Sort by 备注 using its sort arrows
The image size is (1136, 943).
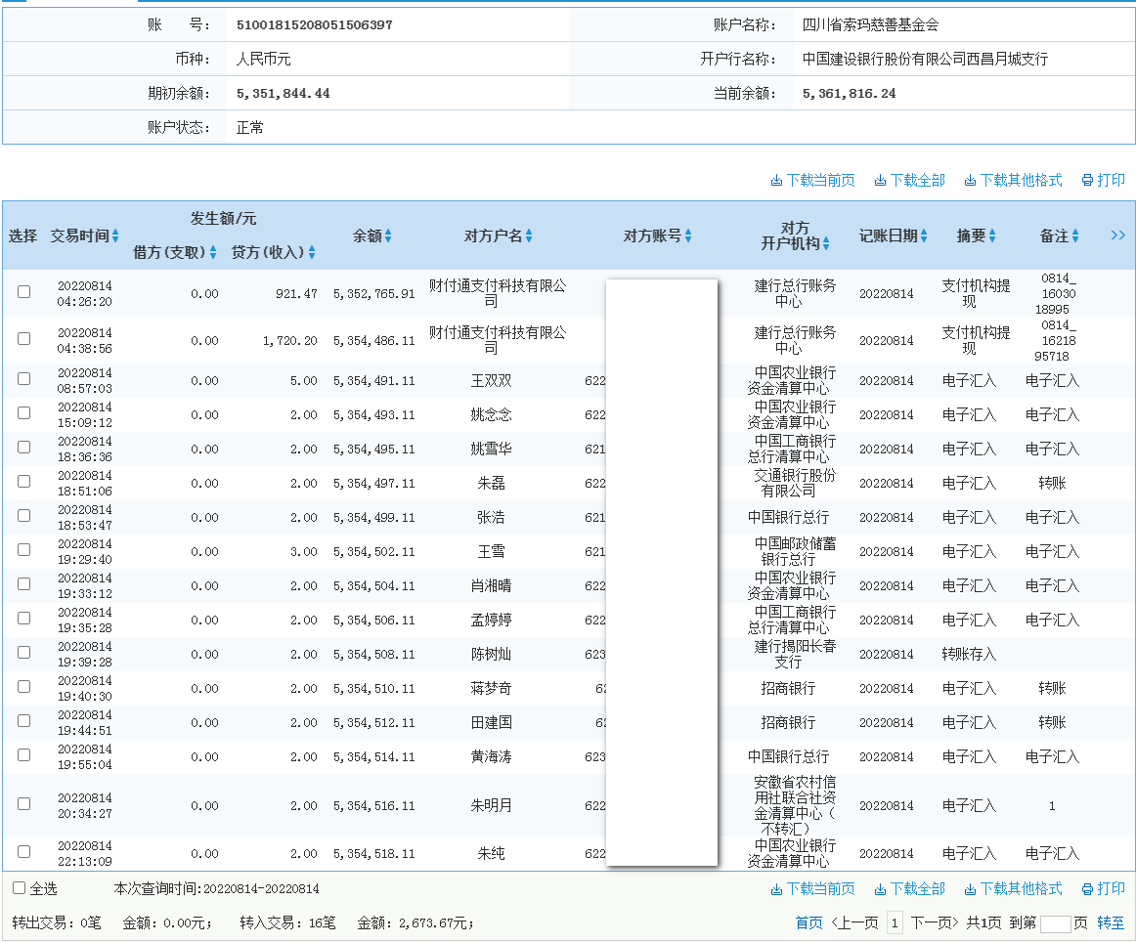point(1075,236)
